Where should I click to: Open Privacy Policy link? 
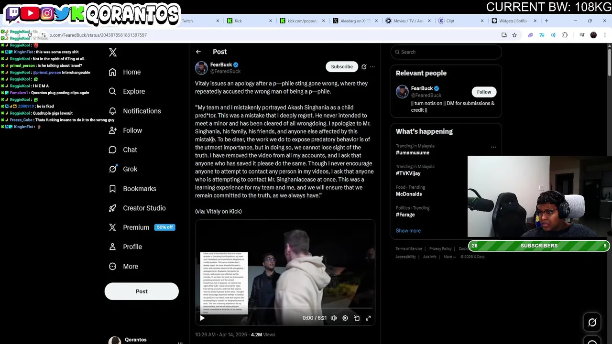point(440,249)
